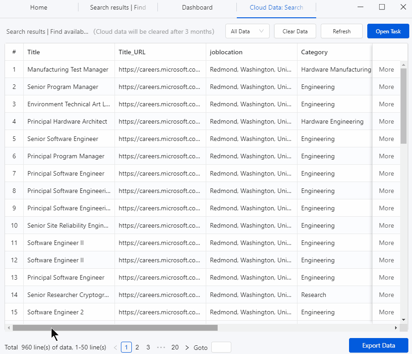Click the horizontal scrollbar thumb

[115, 328]
